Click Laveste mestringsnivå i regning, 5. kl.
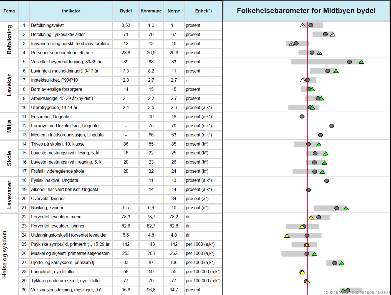 (x=67, y=162)
